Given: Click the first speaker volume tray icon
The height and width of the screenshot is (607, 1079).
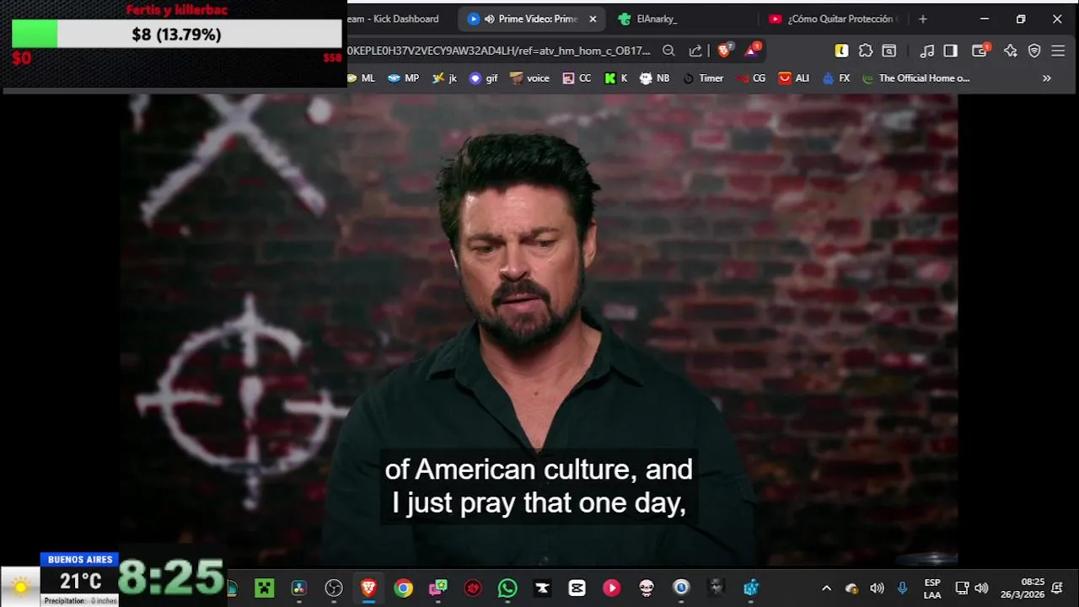Looking at the screenshot, I should (x=877, y=588).
